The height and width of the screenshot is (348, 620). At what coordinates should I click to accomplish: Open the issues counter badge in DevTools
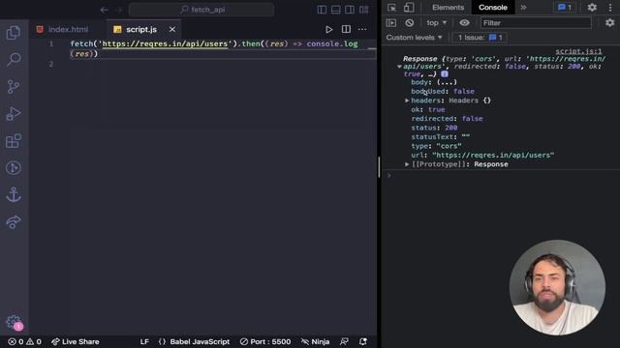pos(565,8)
